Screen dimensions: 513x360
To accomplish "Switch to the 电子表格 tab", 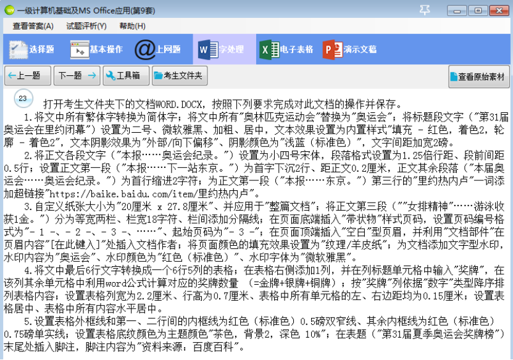I will coord(286,49).
